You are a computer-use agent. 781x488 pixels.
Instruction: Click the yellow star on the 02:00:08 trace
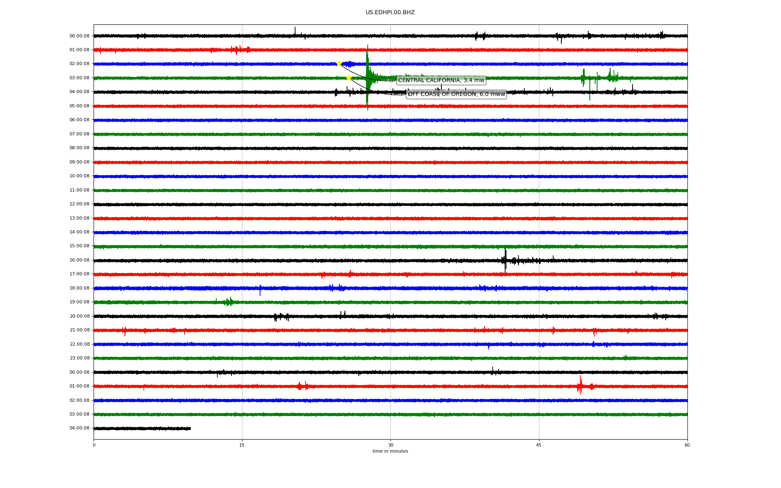(338, 63)
